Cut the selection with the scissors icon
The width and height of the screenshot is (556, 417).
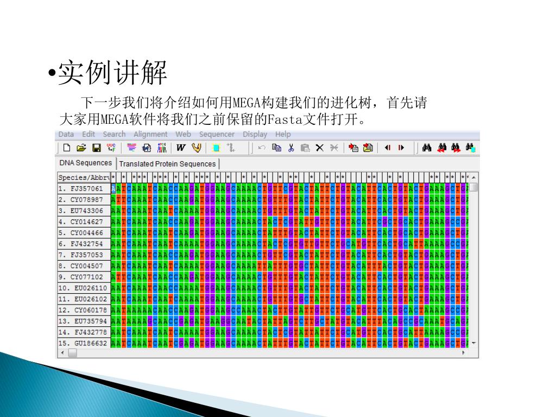pos(291,148)
